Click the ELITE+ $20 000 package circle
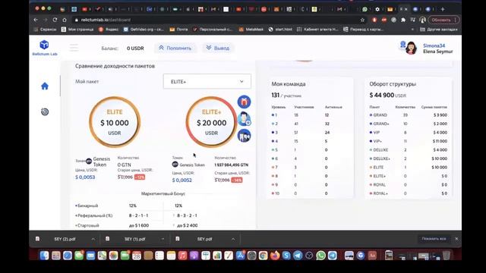 point(211,122)
